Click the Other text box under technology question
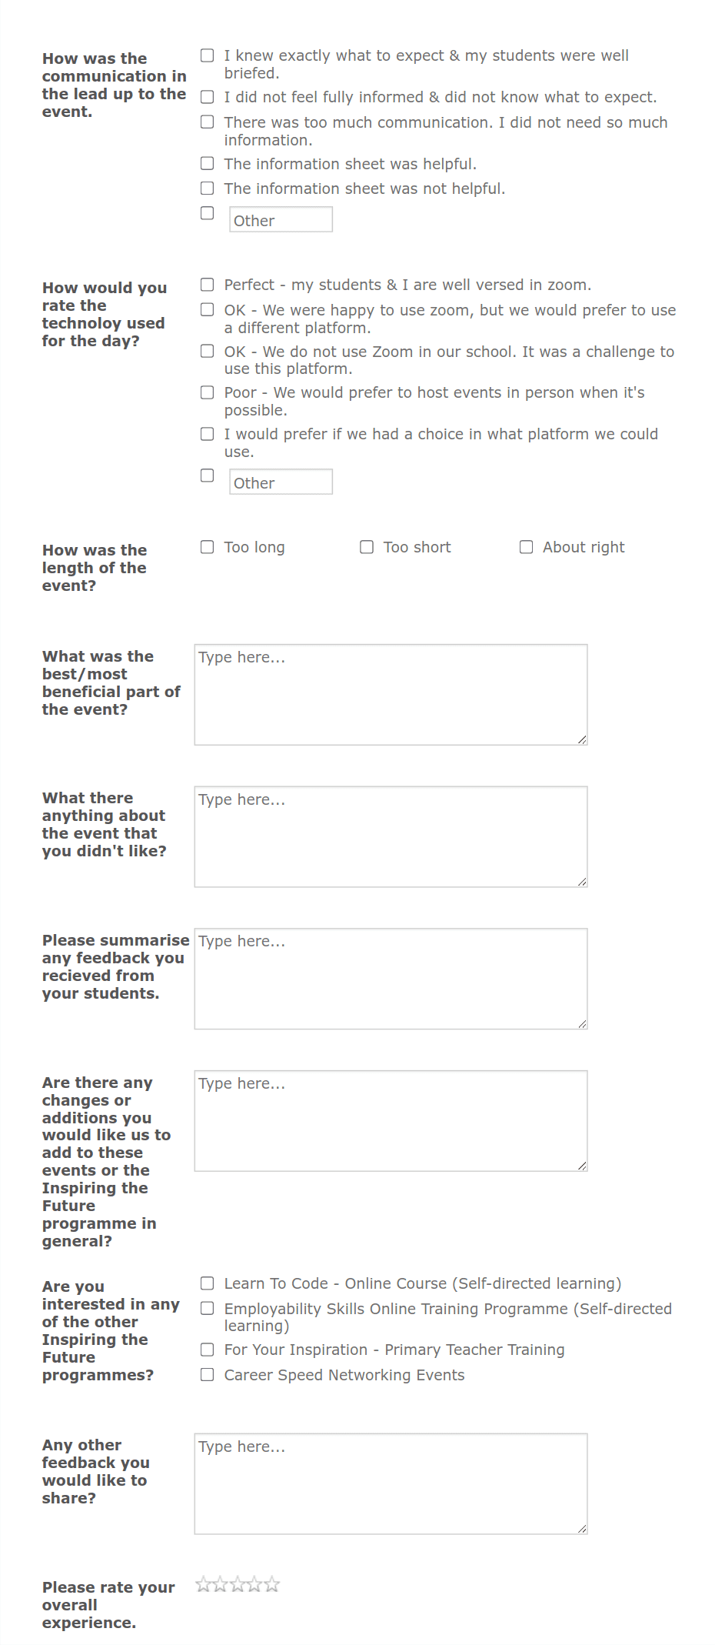The image size is (715, 1645). tap(280, 482)
